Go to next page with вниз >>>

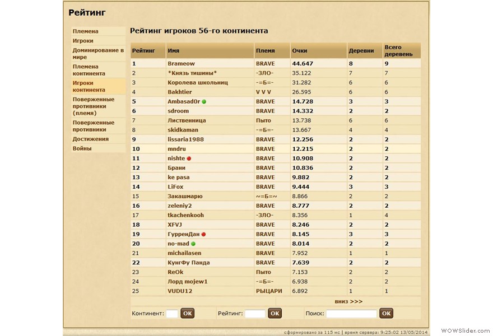348,301
